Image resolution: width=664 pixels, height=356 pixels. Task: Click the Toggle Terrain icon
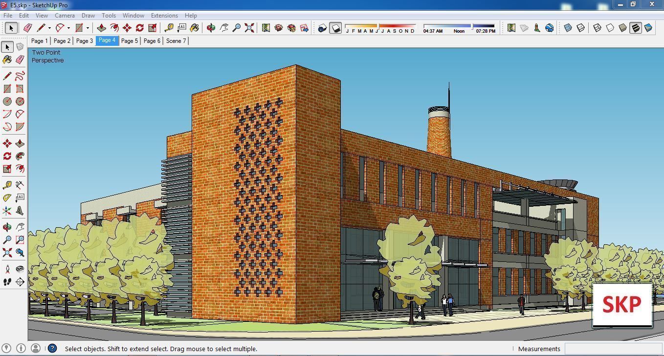[x=524, y=28]
